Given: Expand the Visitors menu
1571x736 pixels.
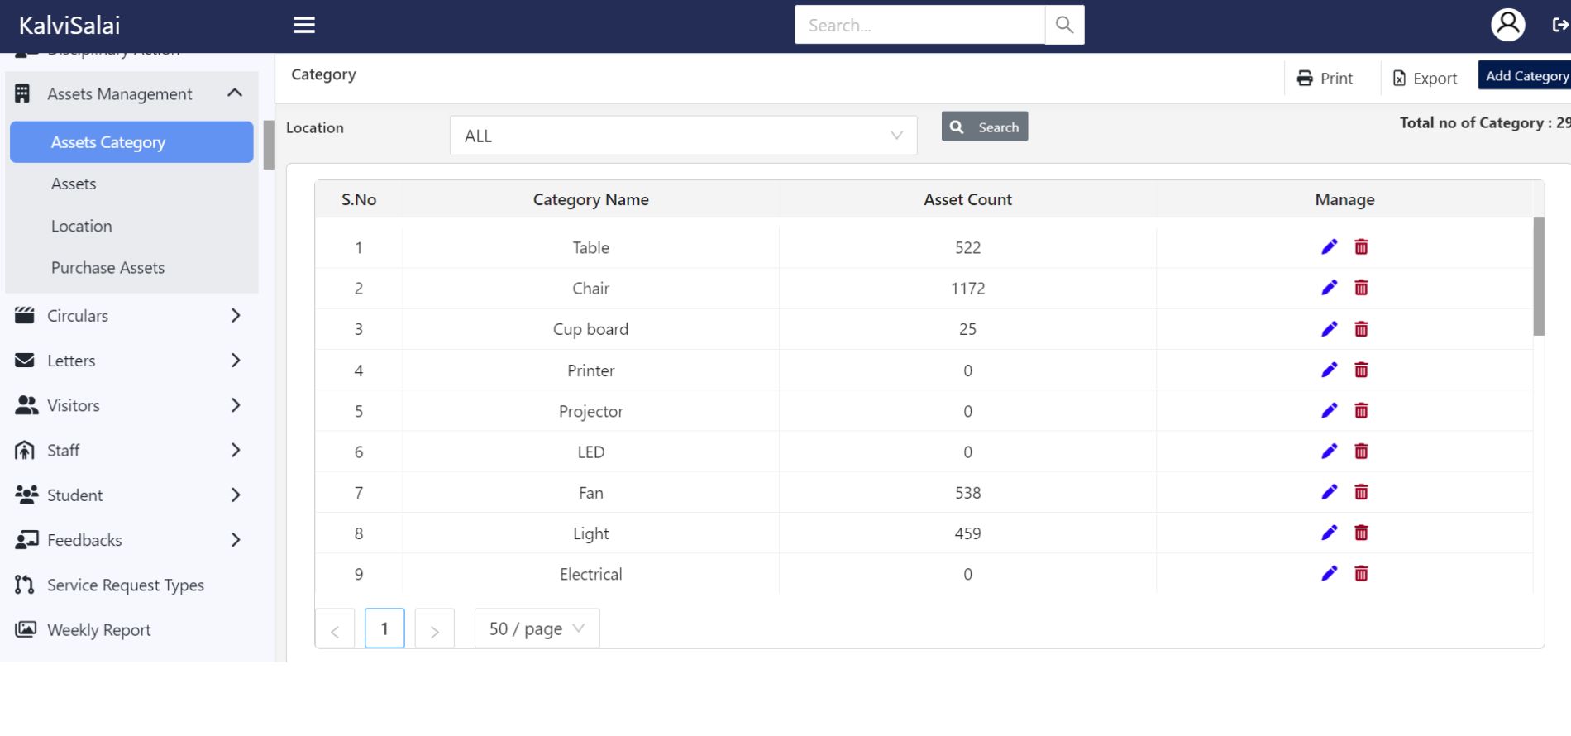Looking at the screenshot, I should coord(236,405).
